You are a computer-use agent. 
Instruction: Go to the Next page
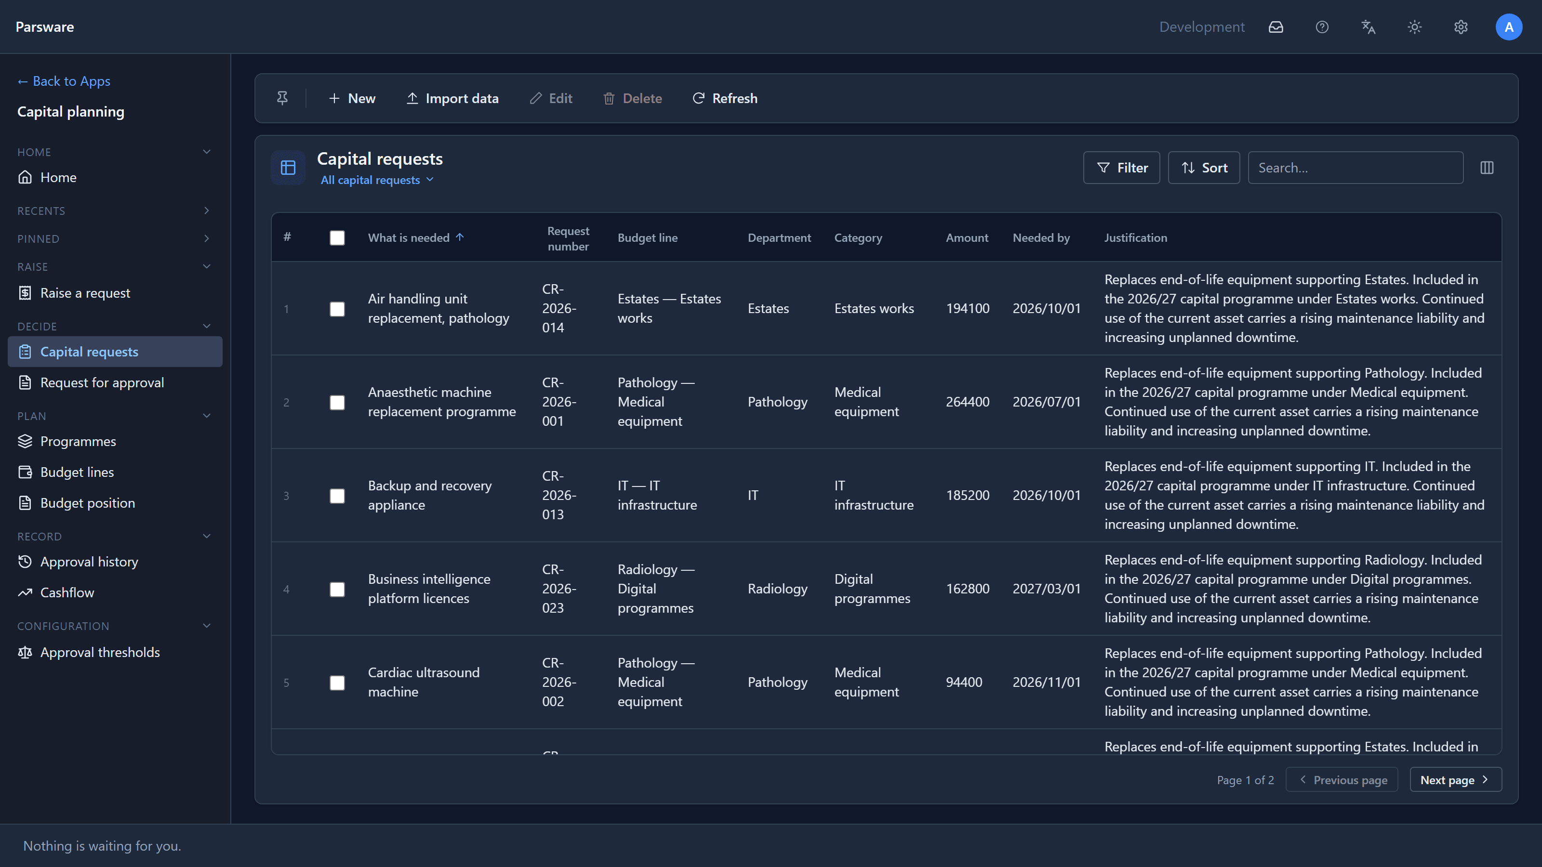(x=1455, y=780)
